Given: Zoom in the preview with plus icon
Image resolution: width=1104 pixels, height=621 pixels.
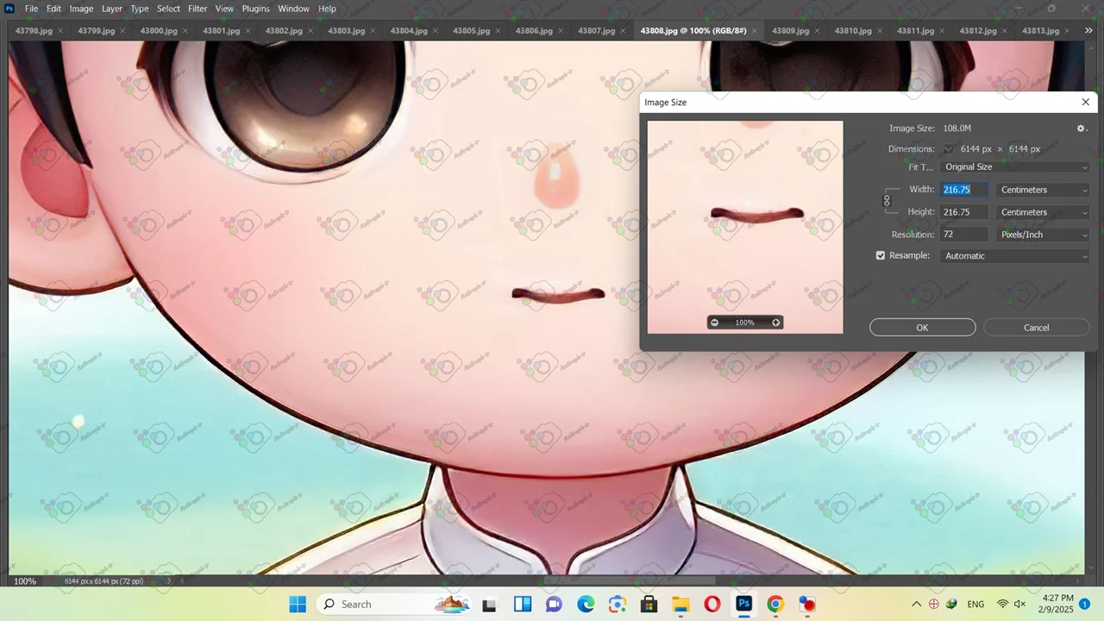Looking at the screenshot, I should click(775, 323).
